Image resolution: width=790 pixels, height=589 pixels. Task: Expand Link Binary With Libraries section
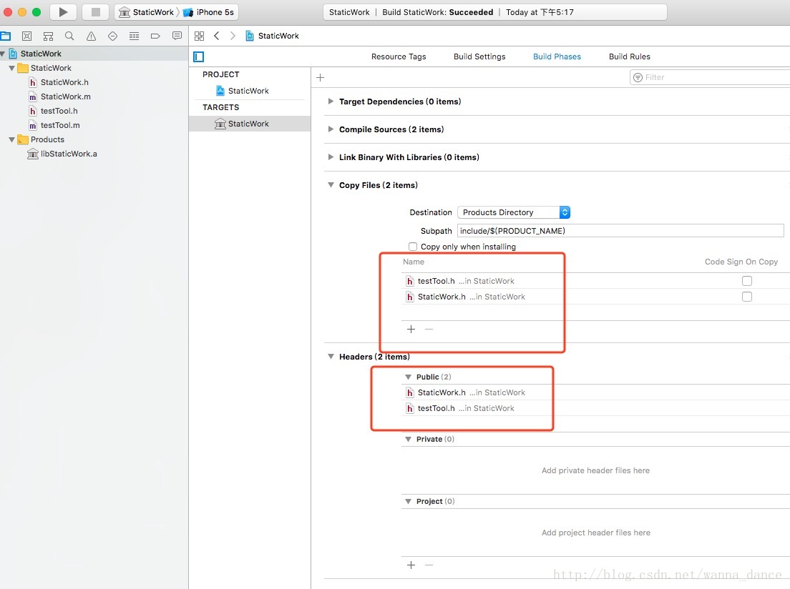331,157
